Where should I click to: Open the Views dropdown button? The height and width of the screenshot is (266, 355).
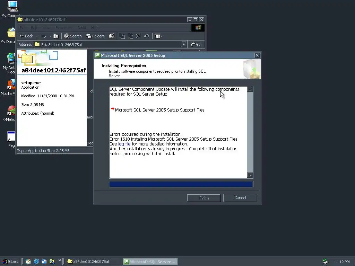[158, 36]
